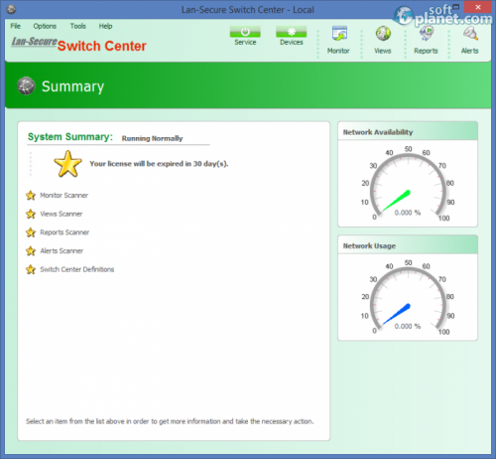496x459 pixels.
Task: Click the Running Normally status text
Action: [152, 138]
